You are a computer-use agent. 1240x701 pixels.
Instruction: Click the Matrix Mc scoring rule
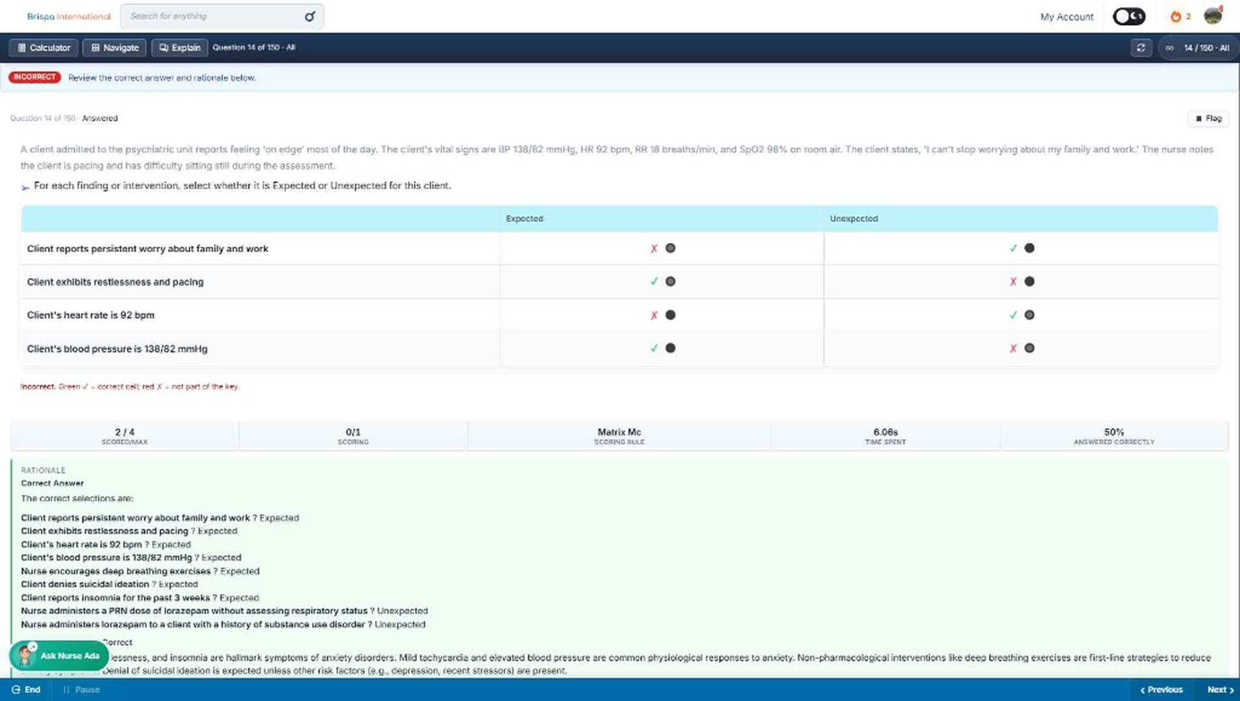click(619, 436)
